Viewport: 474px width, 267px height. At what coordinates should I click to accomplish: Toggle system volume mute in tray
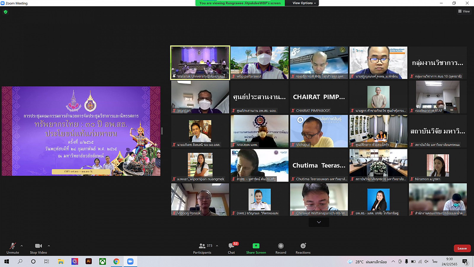click(426, 262)
